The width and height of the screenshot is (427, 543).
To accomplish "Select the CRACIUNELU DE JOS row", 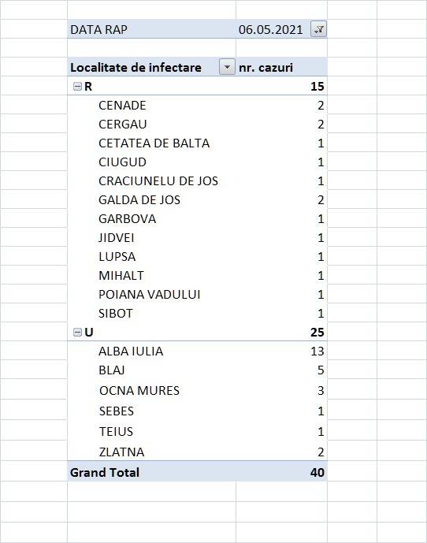I will click(x=197, y=180).
